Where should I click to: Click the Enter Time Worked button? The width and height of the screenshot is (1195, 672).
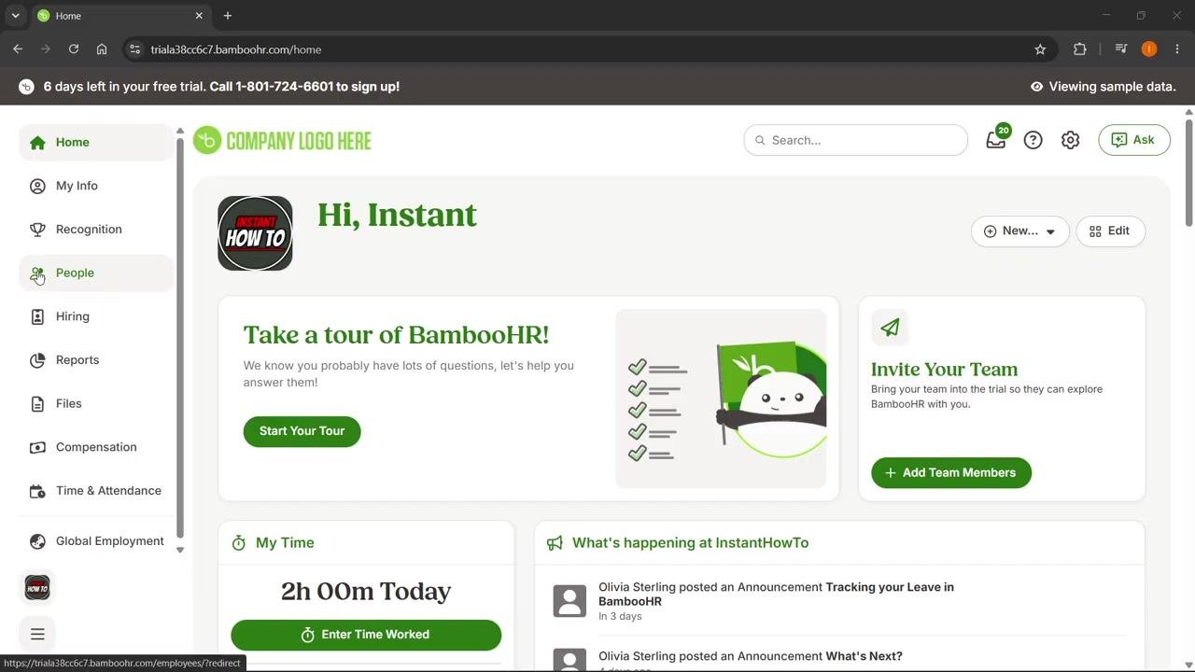pos(366,635)
